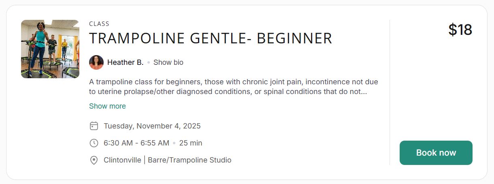
Task: Click the calendar icon beside the date
Action: tap(94, 126)
